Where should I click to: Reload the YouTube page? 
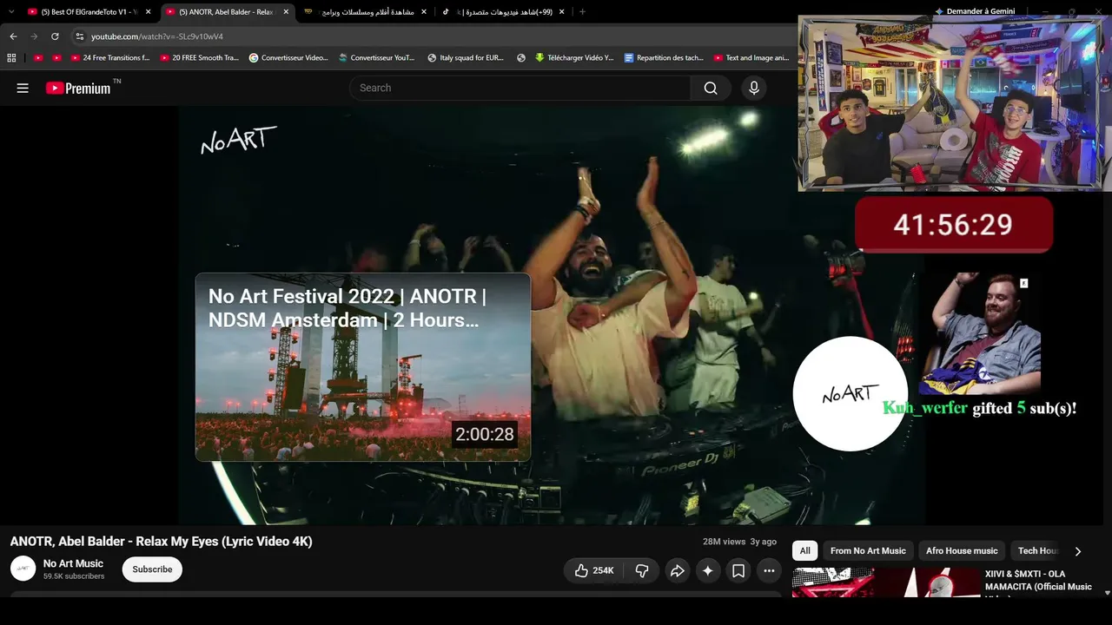coord(55,36)
